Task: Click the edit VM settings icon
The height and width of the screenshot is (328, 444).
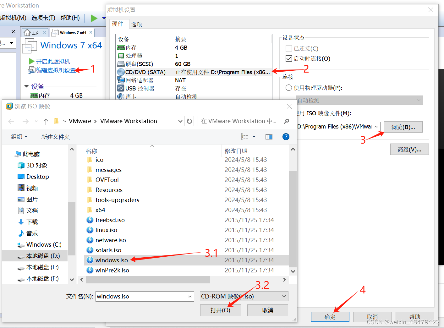Action: [x=31, y=70]
